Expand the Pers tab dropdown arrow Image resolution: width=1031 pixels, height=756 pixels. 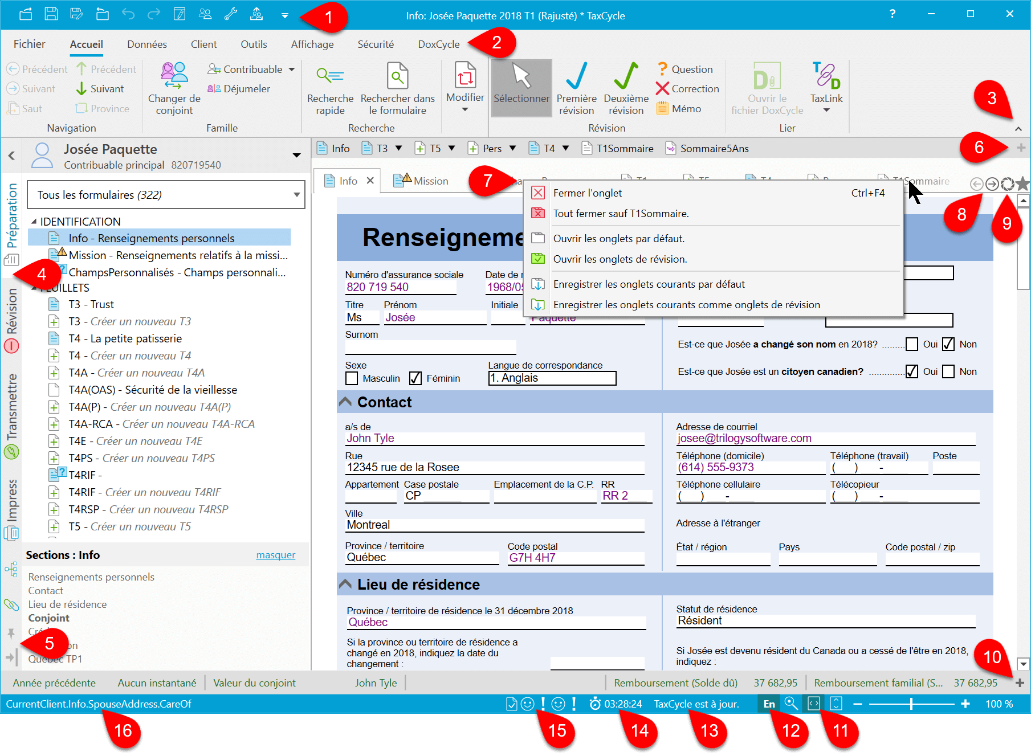pos(512,148)
